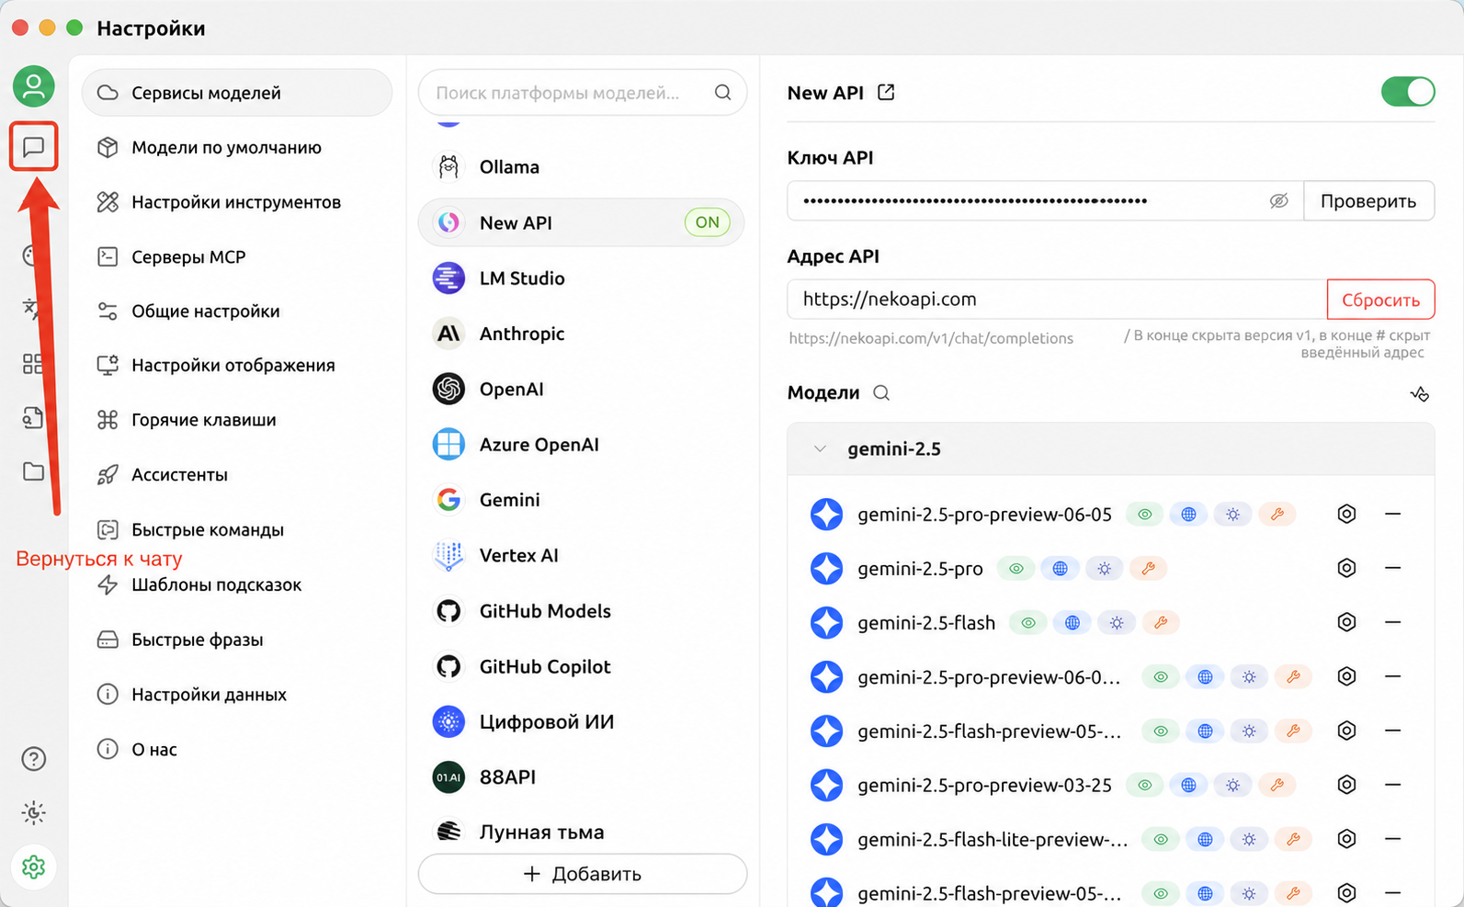Click the Сбросить button
Image resolution: width=1464 pixels, height=907 pixels.
(x=1380, y=300)
